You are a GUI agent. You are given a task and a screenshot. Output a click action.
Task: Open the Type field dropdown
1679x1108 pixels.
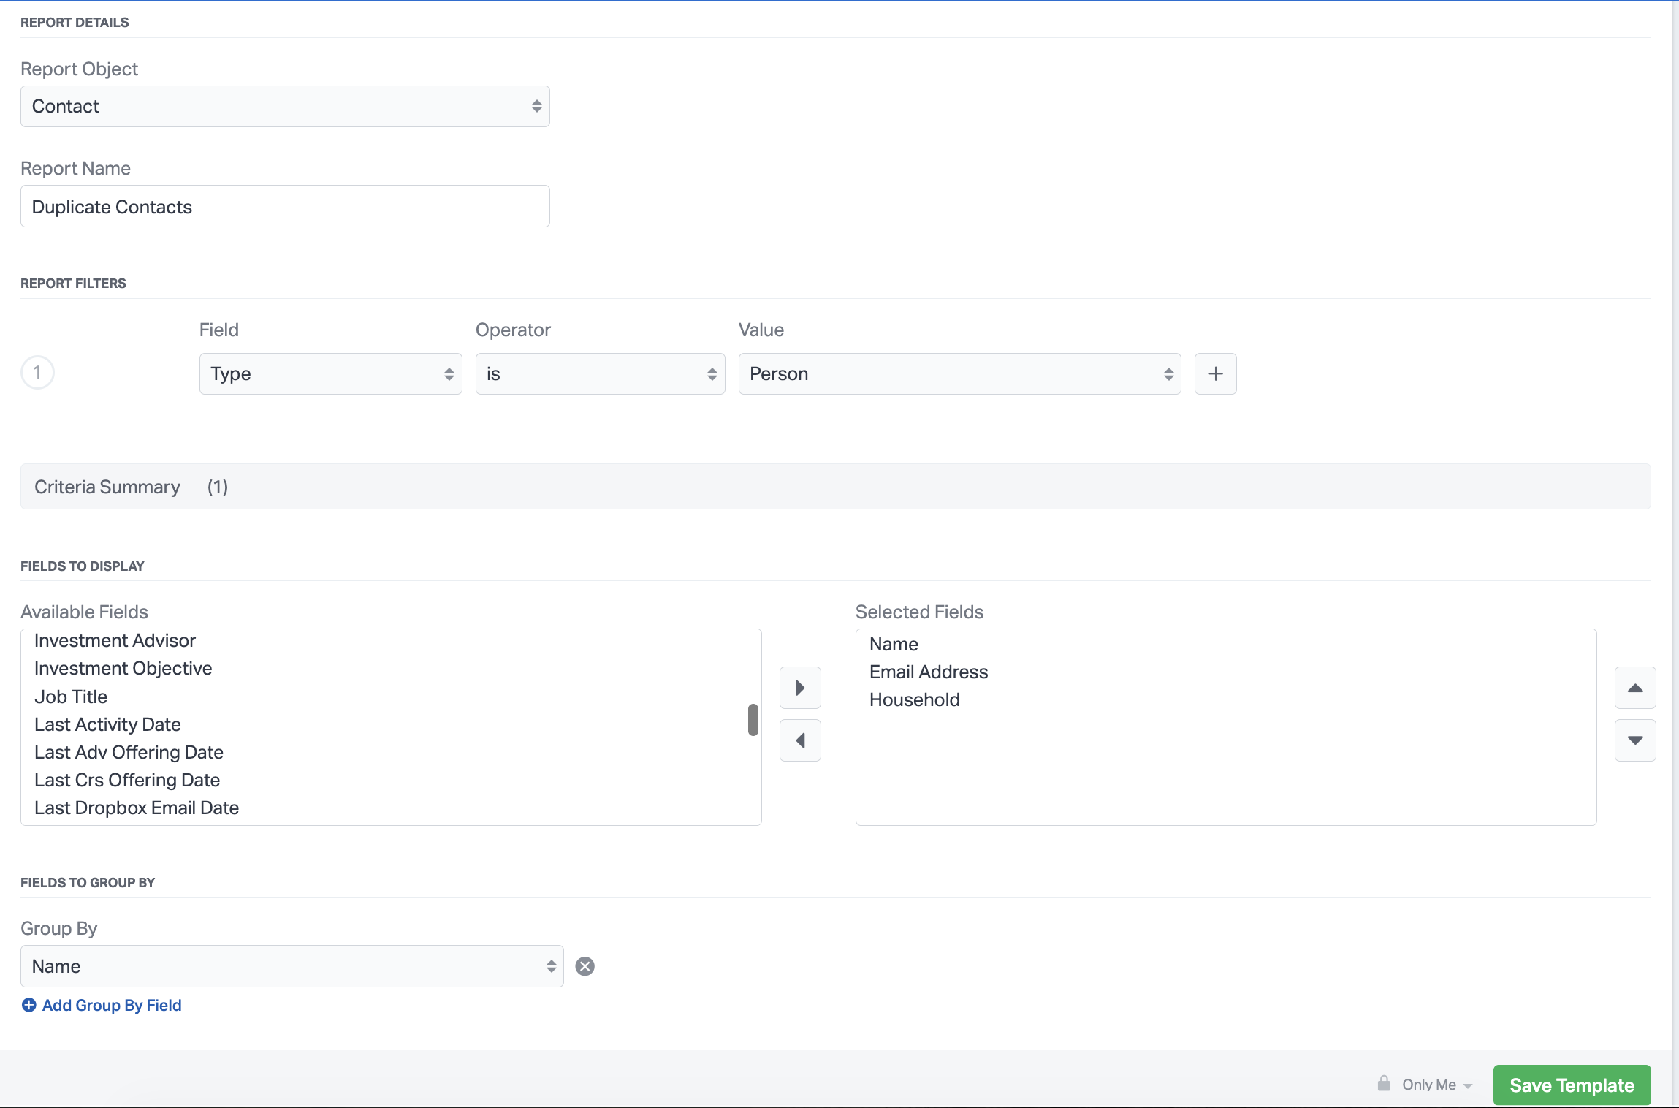(330, 373)
